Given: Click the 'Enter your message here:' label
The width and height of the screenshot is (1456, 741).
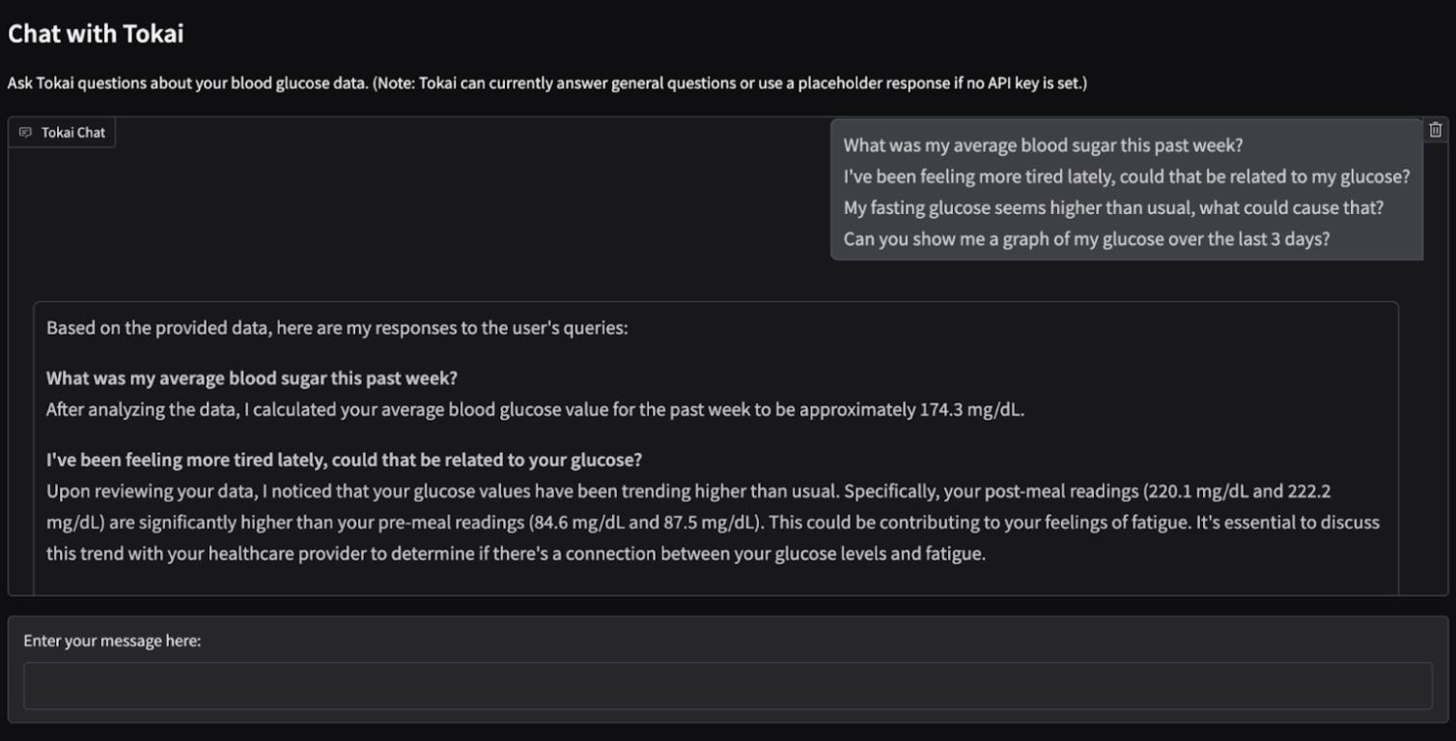Looking at the screenshot, I should (x=112, y=641).
